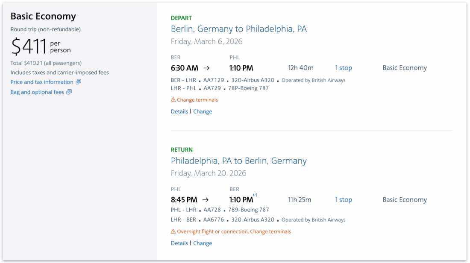The width and height of the screenshot is (470, 263).
Task: Click the orange Change terminals warning text
Action: coord(197,100)
